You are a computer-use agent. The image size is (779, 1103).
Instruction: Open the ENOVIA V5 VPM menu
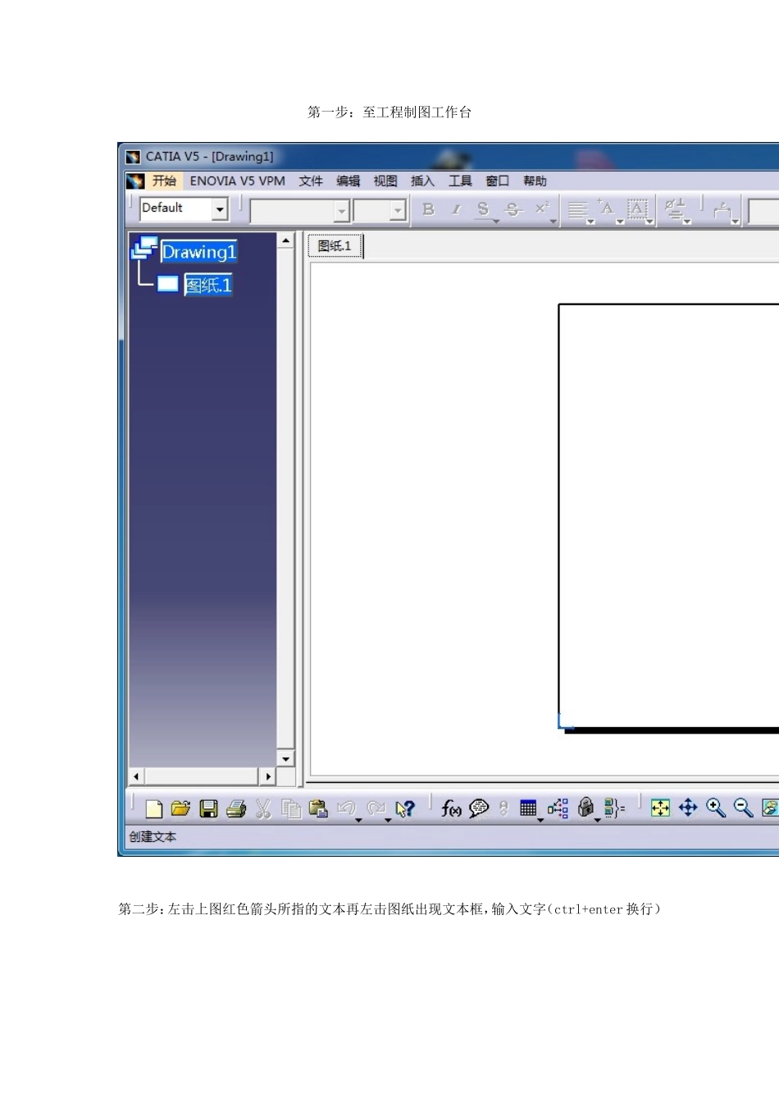[x=238, y=181]
